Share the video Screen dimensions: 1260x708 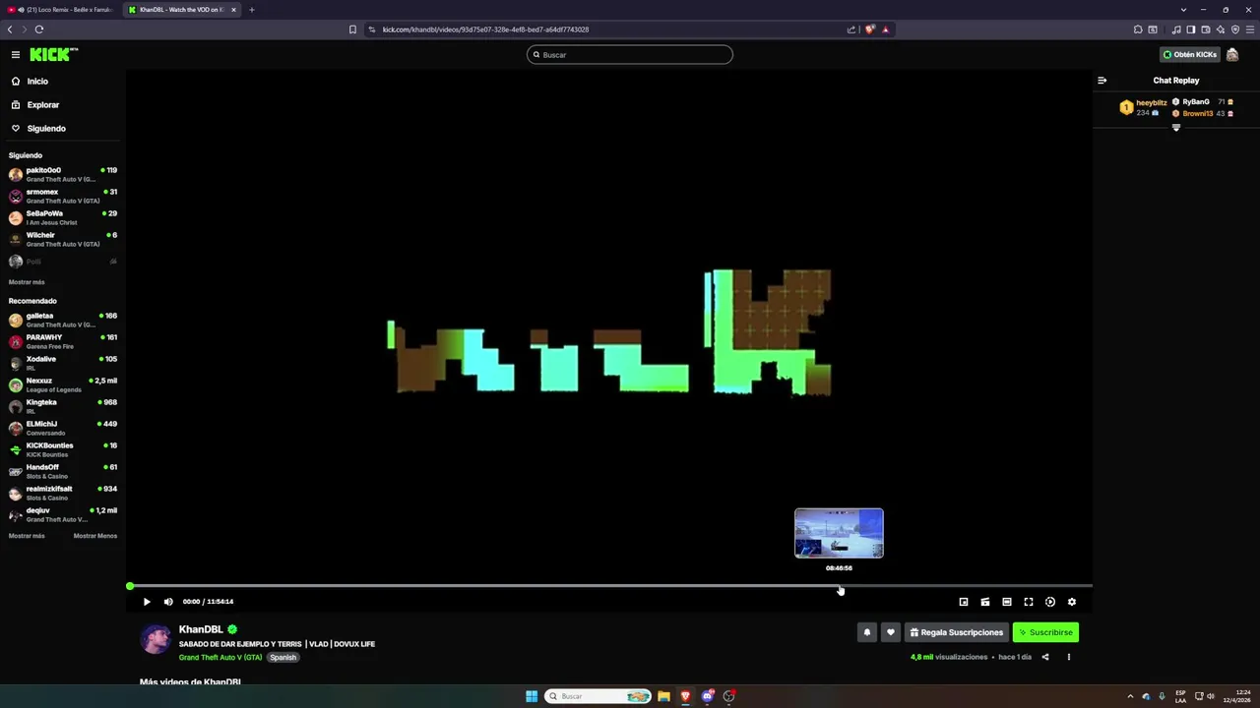(1045, 657)
